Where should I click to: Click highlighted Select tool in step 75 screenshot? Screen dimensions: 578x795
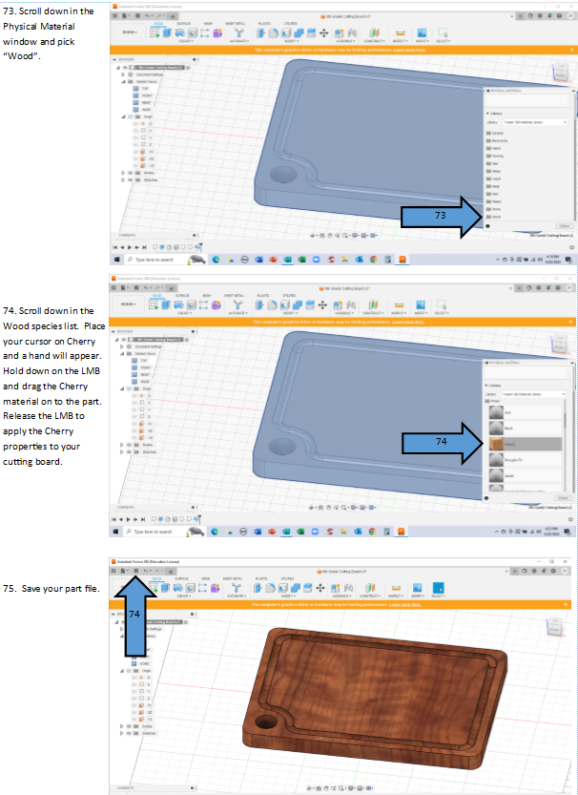[x=438, y=588]
